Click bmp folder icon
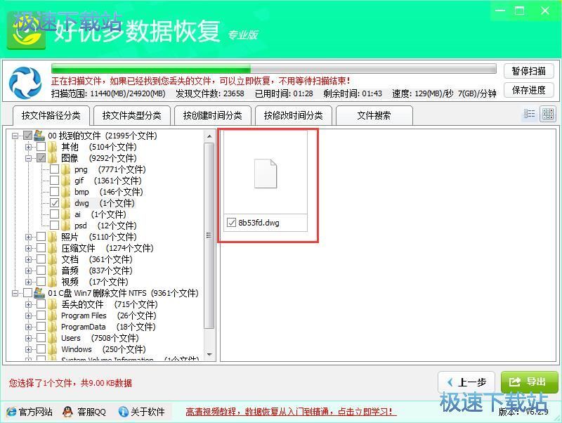562x423 pixels. tap(65, 192)
